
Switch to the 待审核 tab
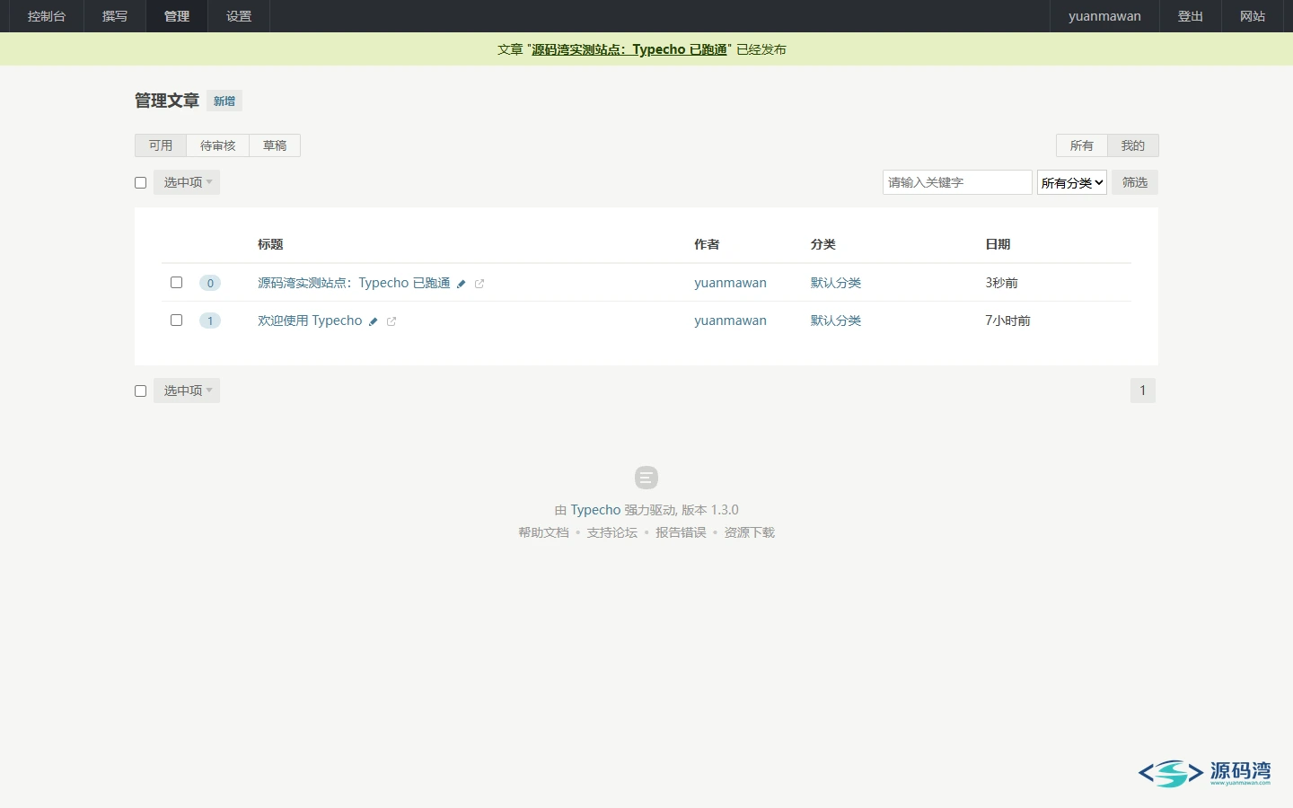pyautogui.click(x=218, y=145)
